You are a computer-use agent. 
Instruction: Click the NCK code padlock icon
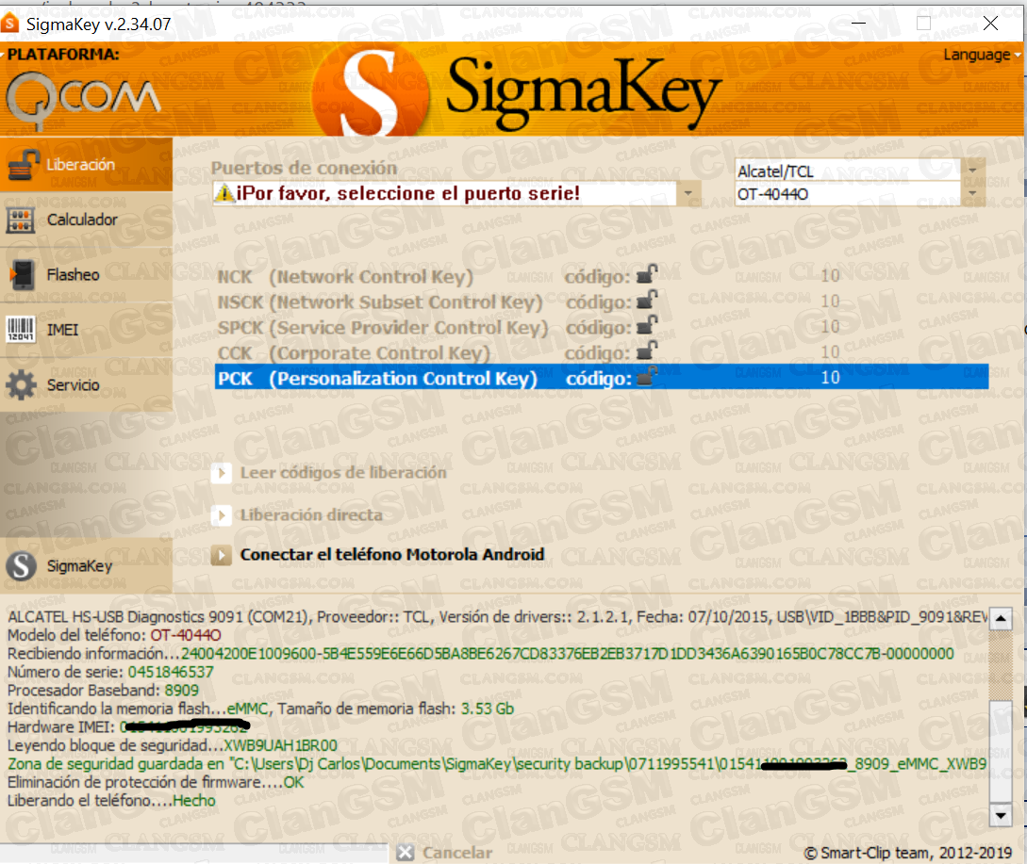coord(647,274)
